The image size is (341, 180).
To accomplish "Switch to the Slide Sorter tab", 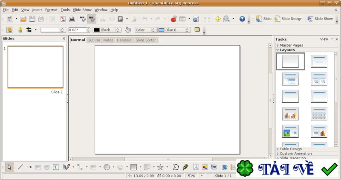I will (x=146, y=40).
